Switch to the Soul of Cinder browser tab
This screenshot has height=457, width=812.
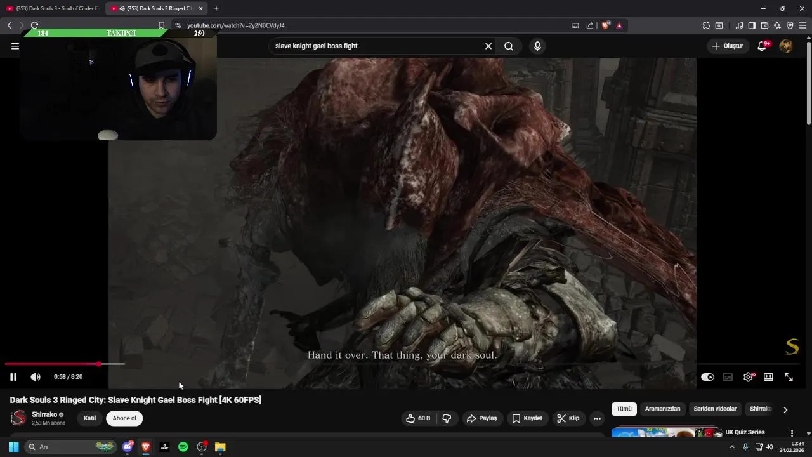[52, 8]
